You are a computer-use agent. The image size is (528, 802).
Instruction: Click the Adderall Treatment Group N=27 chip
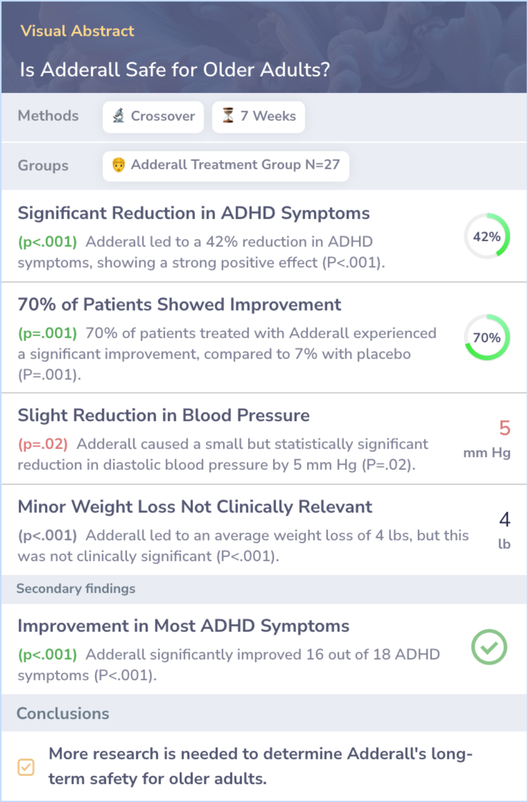pyautogui.click(x=226, y=166)
